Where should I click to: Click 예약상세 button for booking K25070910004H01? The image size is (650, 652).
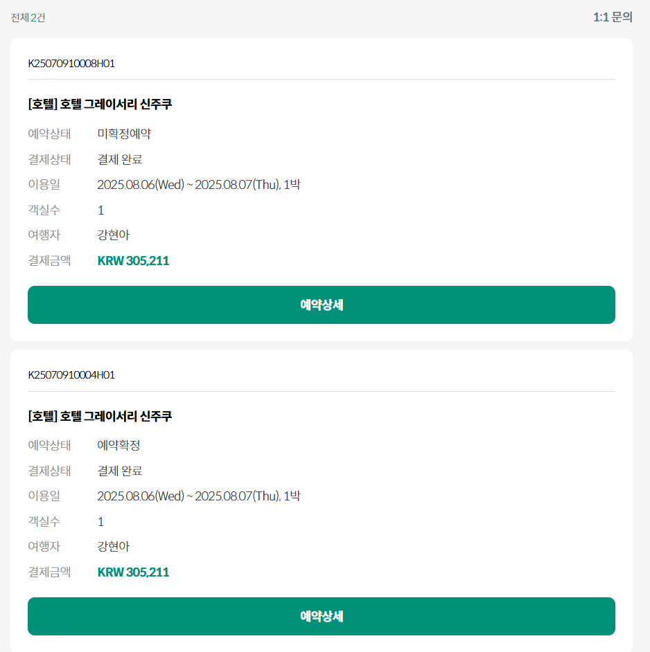[322, 616]
